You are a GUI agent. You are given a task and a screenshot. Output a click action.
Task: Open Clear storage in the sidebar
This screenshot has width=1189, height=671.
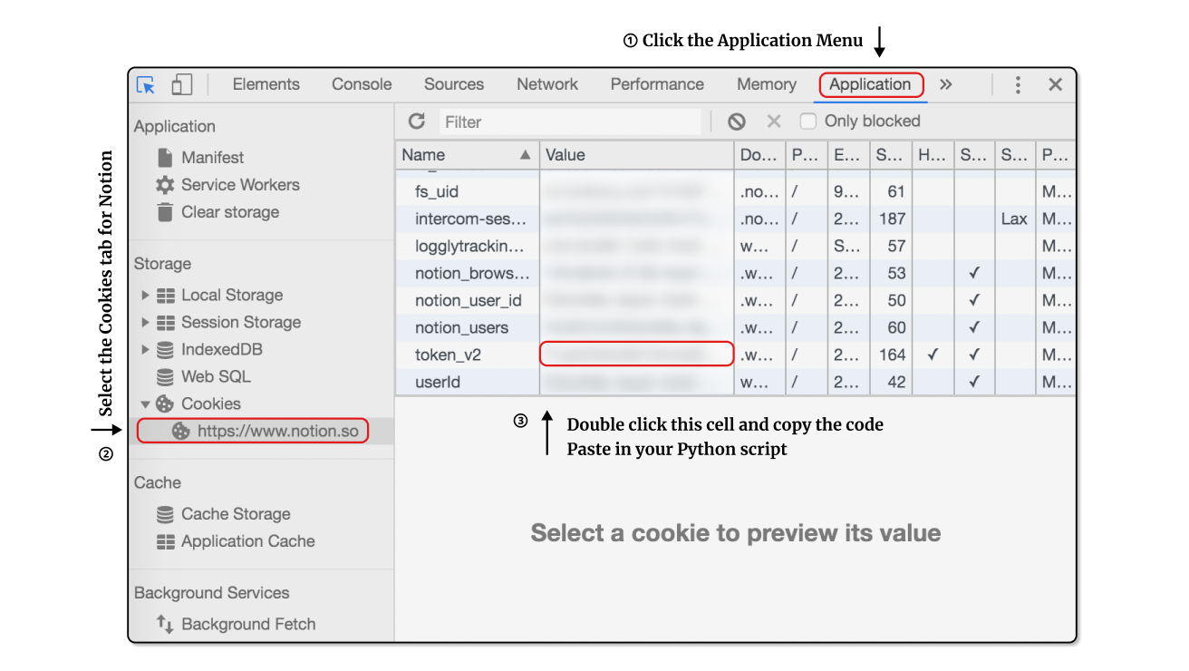(x=230, y=212)
